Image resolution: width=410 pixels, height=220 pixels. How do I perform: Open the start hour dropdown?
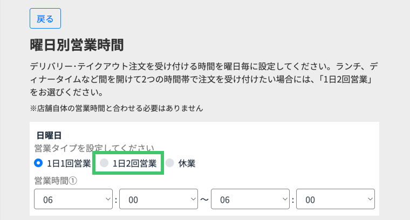[73, 200]
